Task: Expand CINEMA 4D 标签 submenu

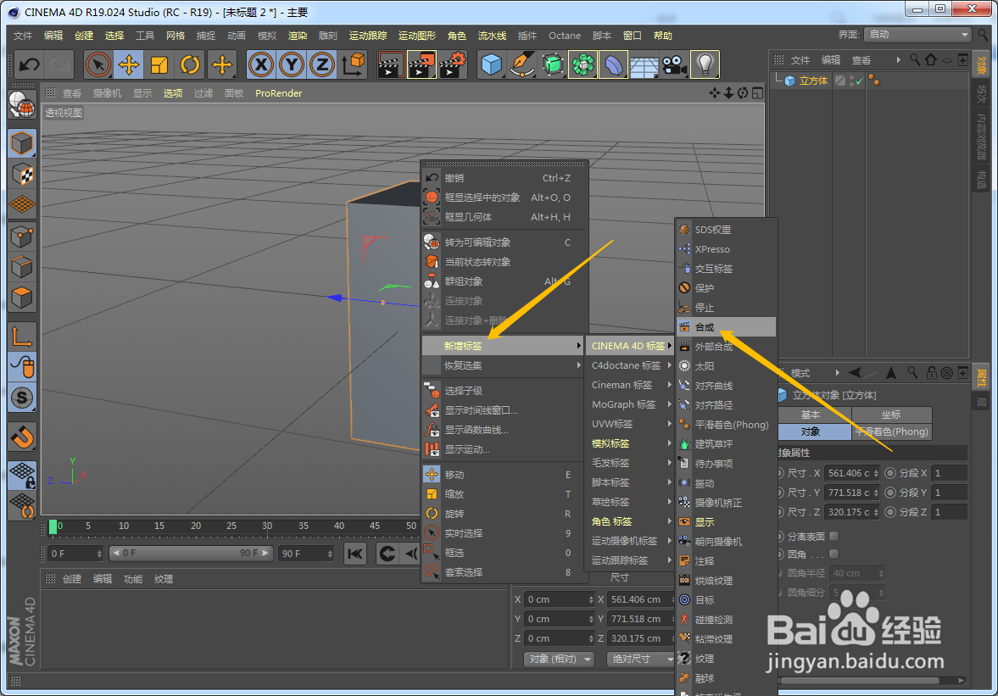Action: [630, 345]
